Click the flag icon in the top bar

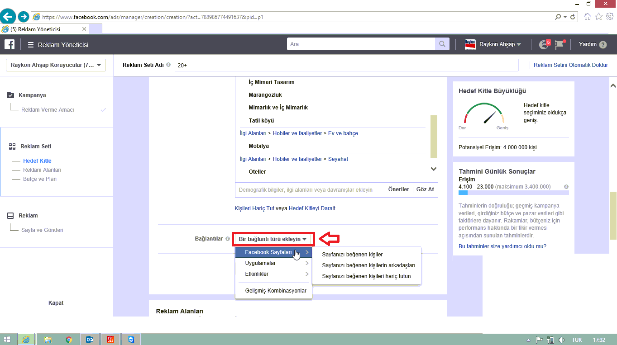point(560,44)
